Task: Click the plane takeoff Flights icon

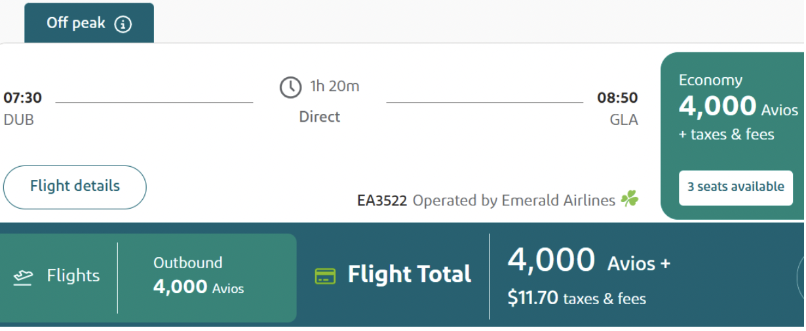Action: click(24, 277)
